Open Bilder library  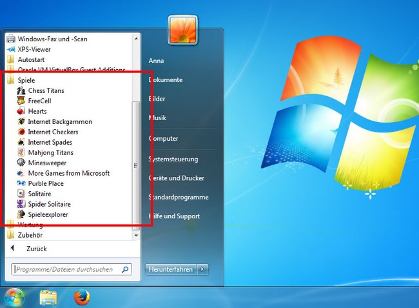tap(157, 99)
